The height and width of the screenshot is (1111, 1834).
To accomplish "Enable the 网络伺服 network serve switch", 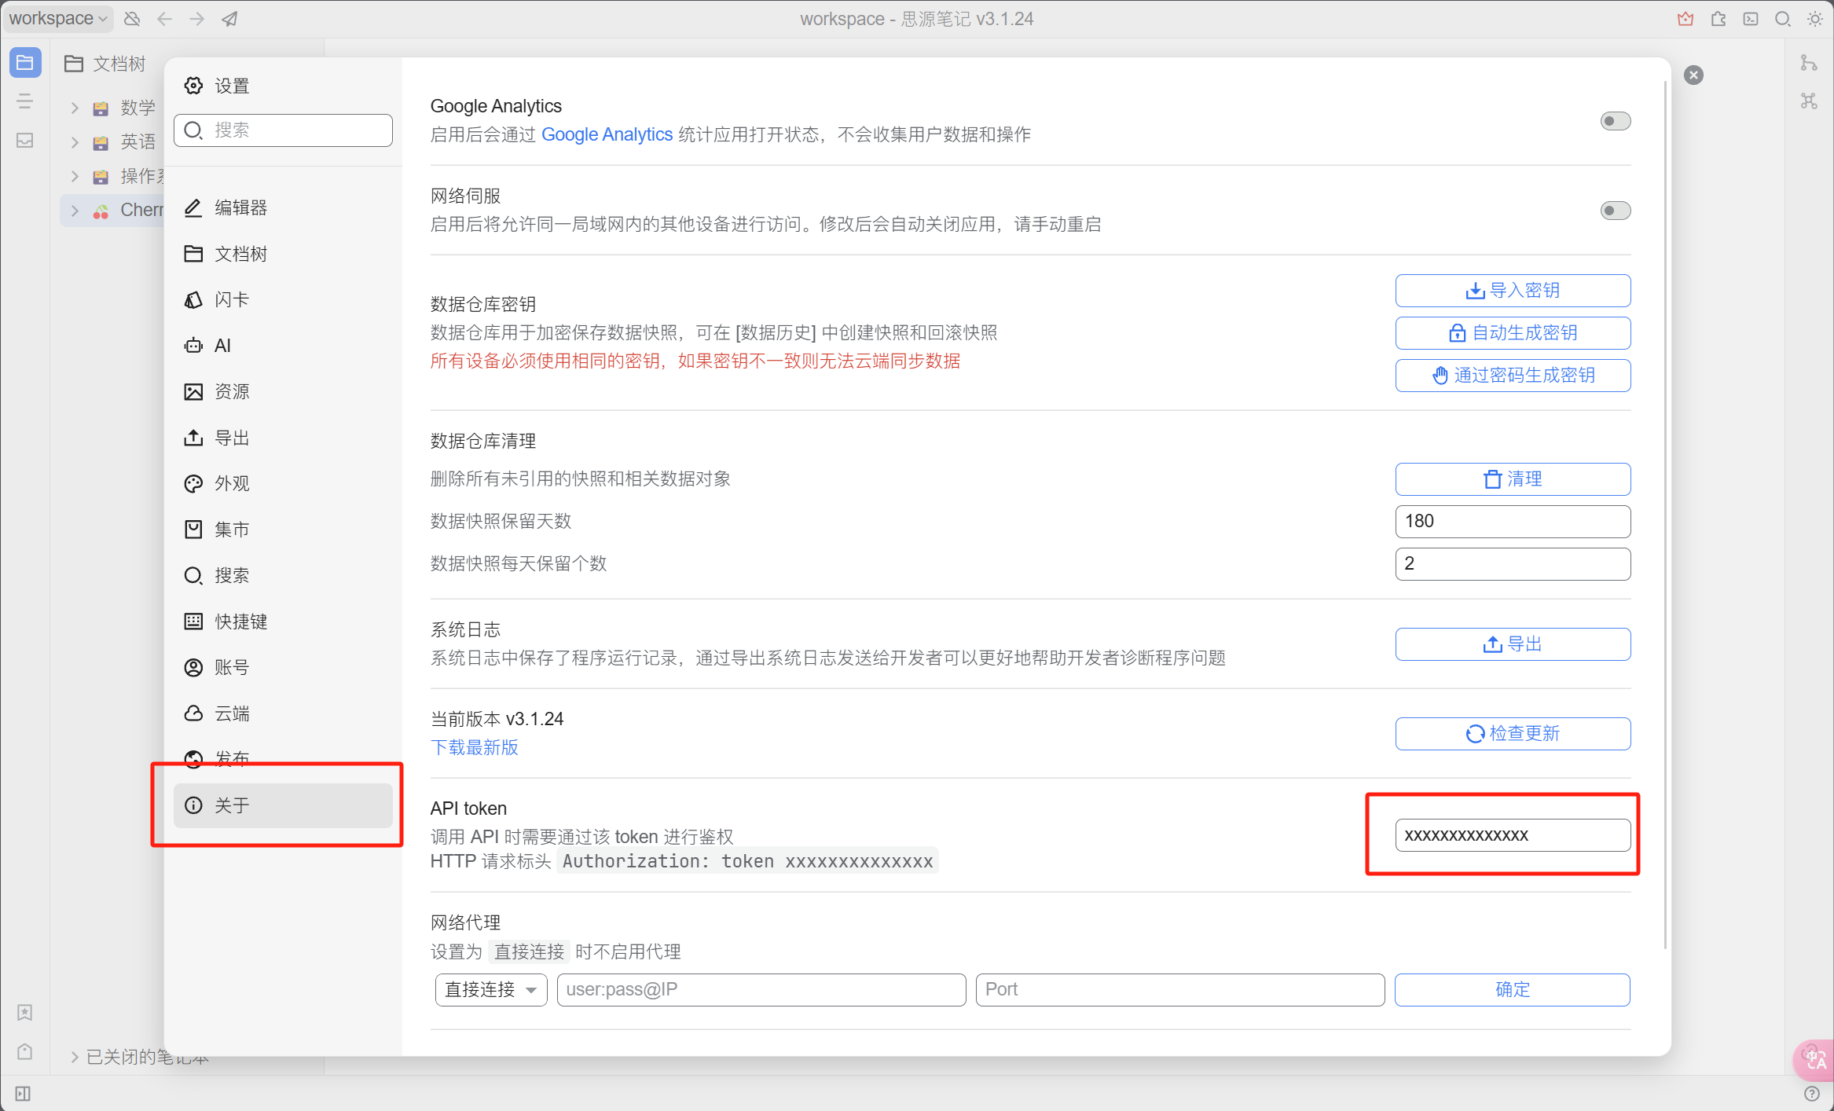I will [x=1615, y=211].
